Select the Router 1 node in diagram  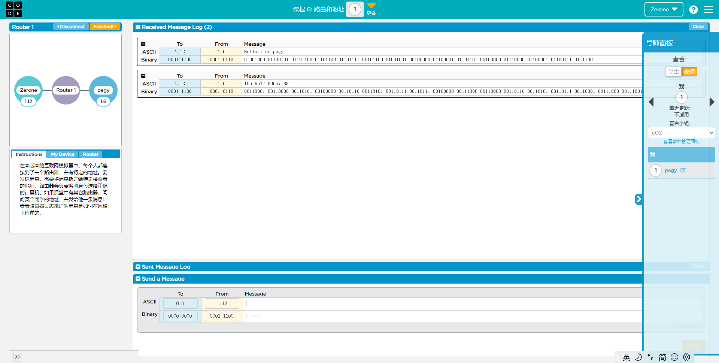click(x=66, y=90)
